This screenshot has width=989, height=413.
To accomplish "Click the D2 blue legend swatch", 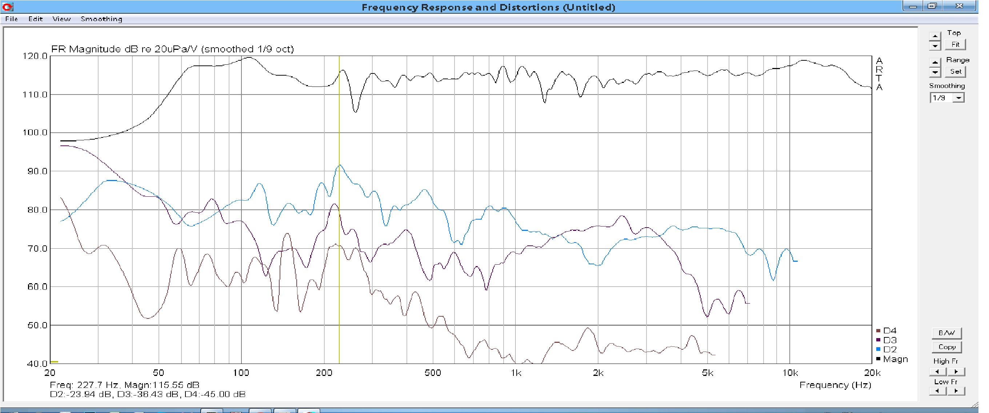I will coord(878,349).
